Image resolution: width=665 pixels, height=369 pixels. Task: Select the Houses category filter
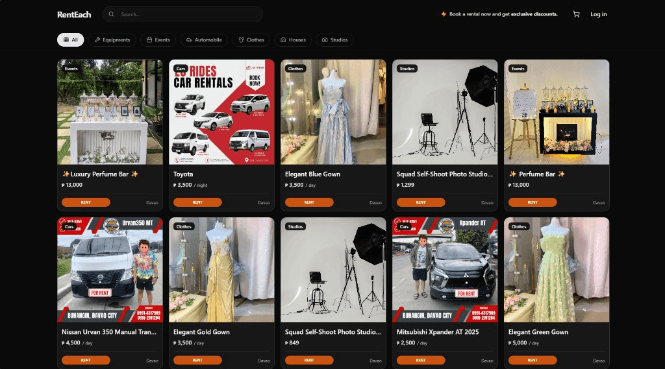click(293, 40)
